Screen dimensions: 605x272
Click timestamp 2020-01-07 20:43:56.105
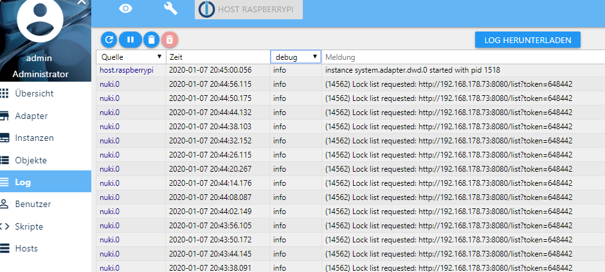[x=210, y=226]
